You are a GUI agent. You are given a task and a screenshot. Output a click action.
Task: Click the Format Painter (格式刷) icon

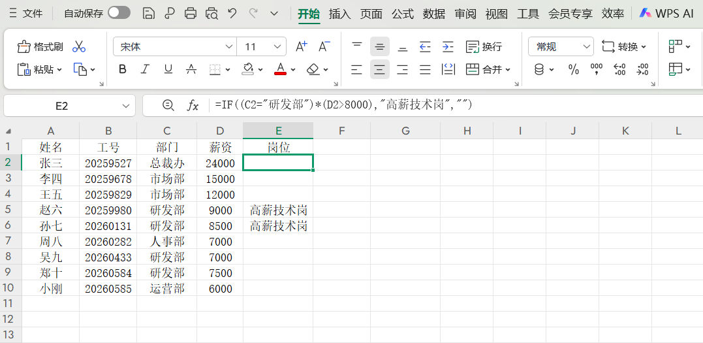(24, 46)
